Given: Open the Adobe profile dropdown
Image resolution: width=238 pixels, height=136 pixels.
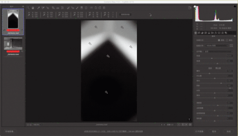Looking at the screenshot, I should pyautogui.click(x=217, y=46).
